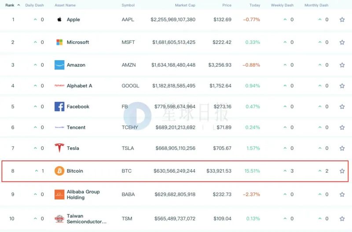Viewport: 352px width, 232px height.
Task: Open the Alphabet A asset link
Action: click(x=79, y=86)
